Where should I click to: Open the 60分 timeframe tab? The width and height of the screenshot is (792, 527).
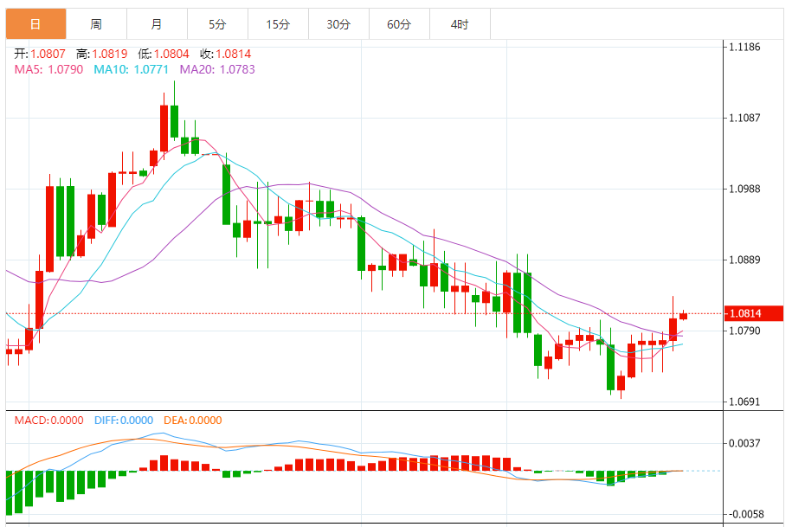(x=400, y=23)
